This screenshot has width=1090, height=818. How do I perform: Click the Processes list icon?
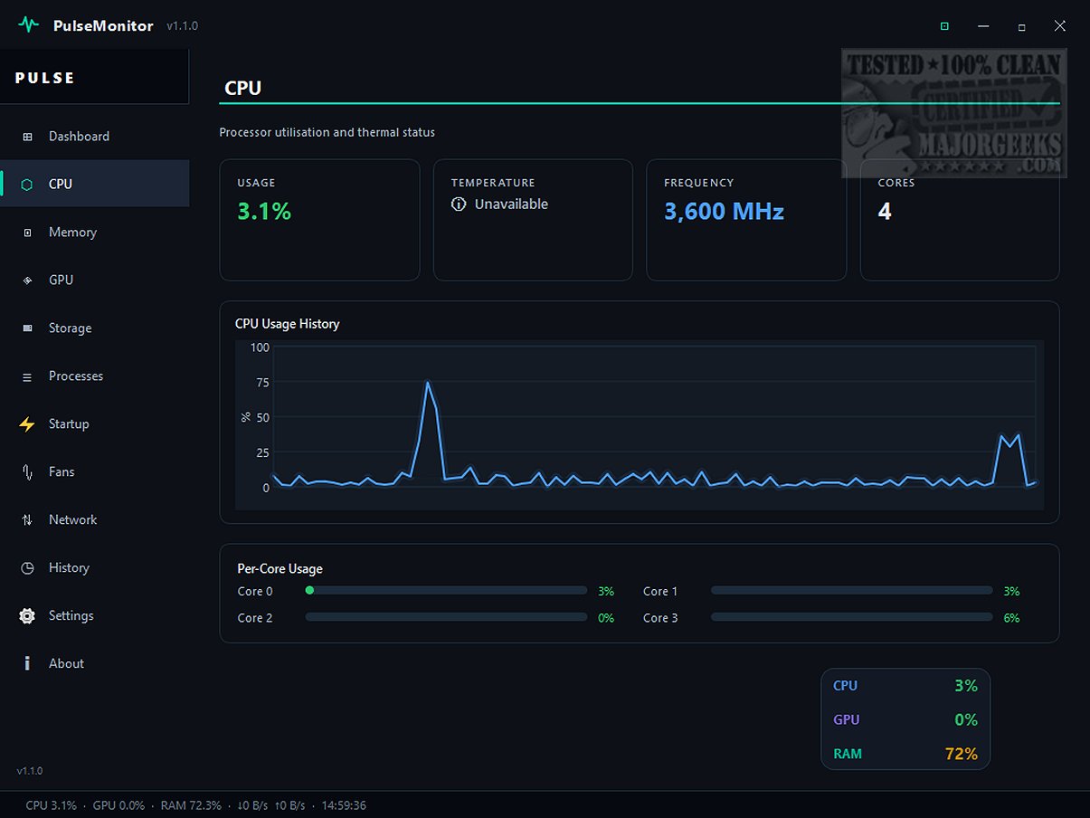coord(27,376)
